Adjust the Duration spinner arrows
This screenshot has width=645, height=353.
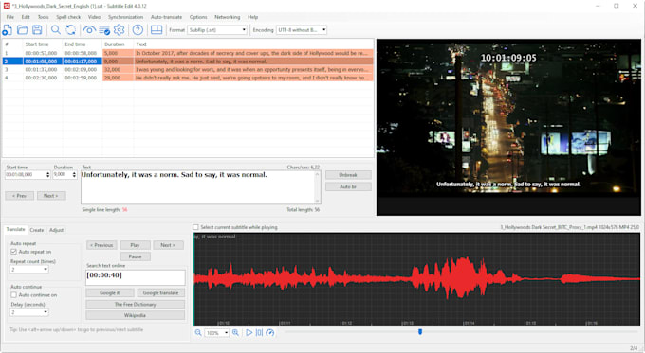[x=74, y=175]
